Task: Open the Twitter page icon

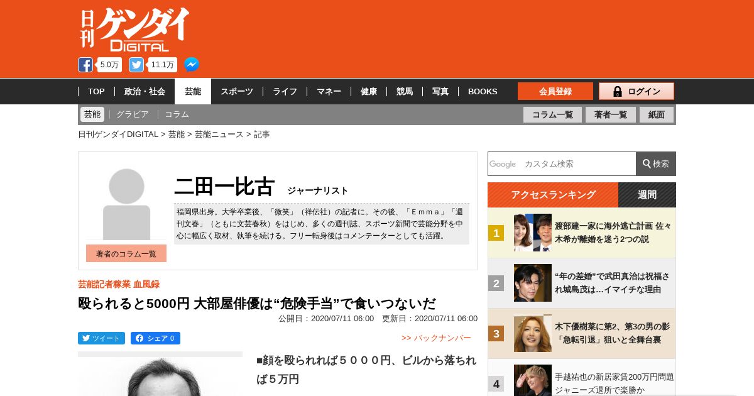Action: pyautogui.click(x=136, y=65)
